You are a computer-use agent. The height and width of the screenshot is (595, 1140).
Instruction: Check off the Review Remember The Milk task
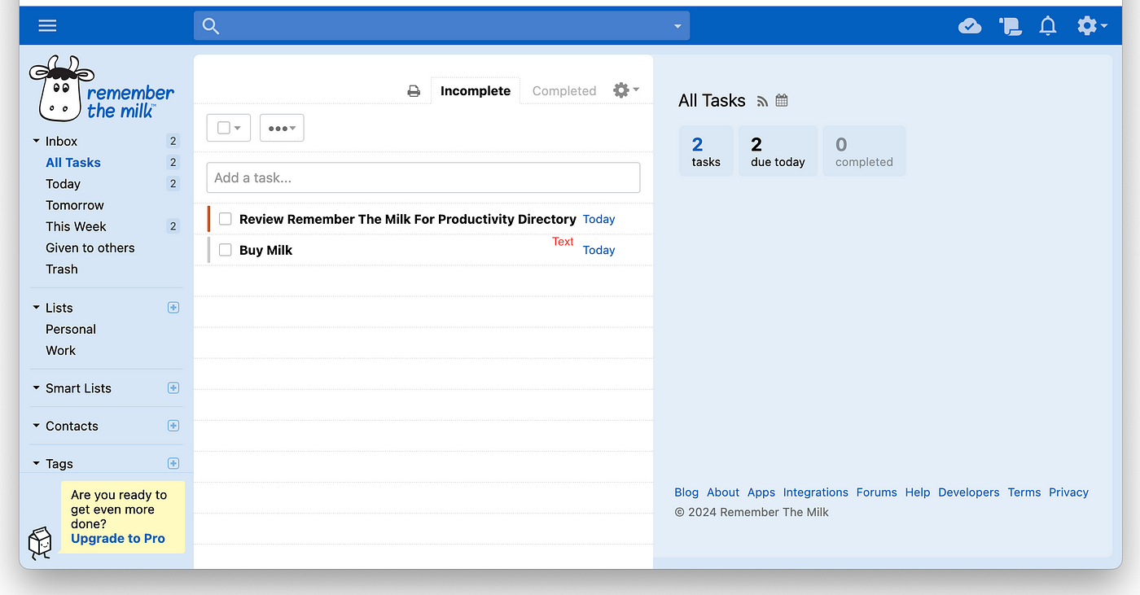[226, 219]
